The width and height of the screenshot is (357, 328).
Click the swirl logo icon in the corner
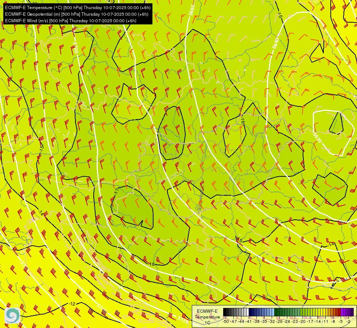(x=12, y=315)
